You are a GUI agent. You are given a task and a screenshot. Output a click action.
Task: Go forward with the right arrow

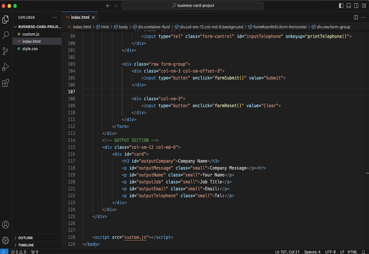point(115,6)
